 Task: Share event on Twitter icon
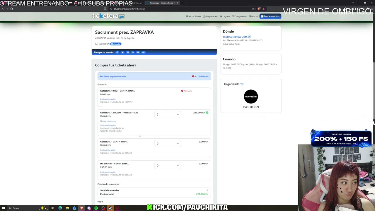coord(122,52)
